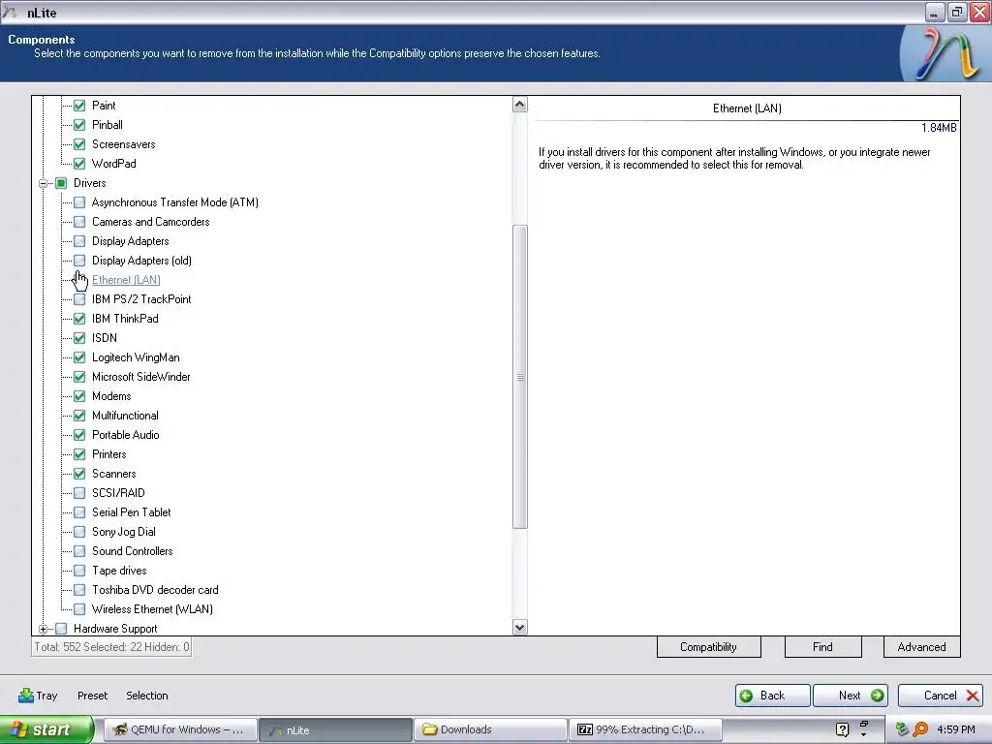Open the Windows Start menu
Viewport: 992px width, 744px height.
46,729
